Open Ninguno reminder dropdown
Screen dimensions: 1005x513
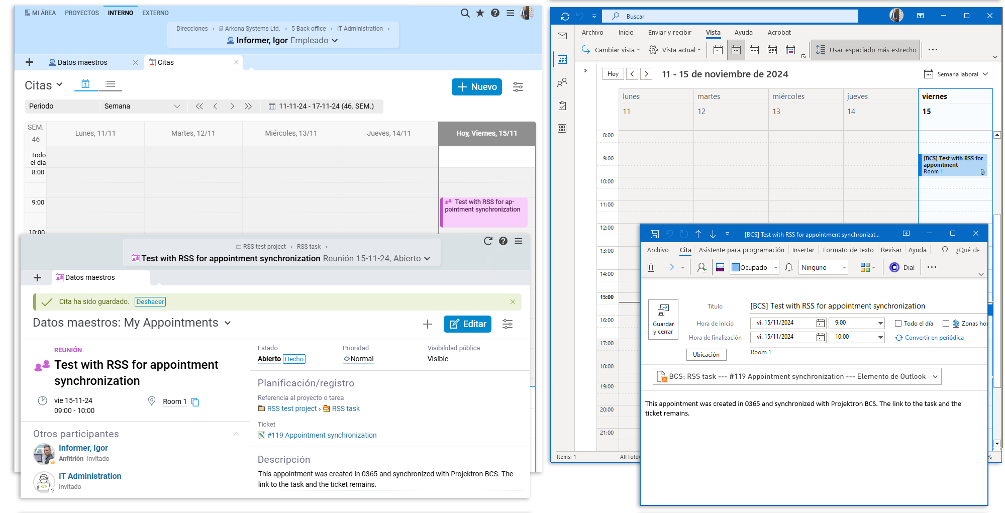[844, 267]
